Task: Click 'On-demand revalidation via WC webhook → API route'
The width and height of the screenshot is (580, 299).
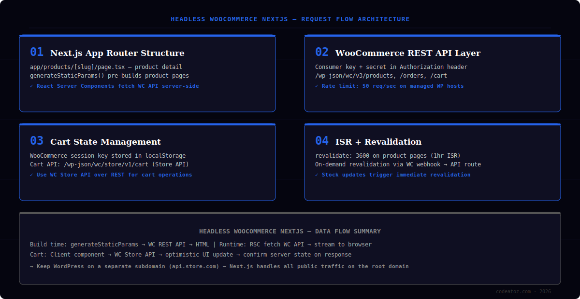Action: 398,164
